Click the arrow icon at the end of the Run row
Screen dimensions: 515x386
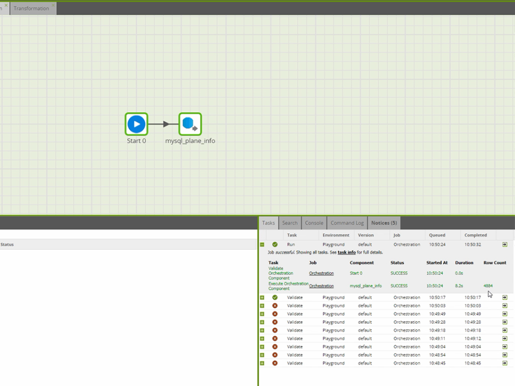point(504,244)
